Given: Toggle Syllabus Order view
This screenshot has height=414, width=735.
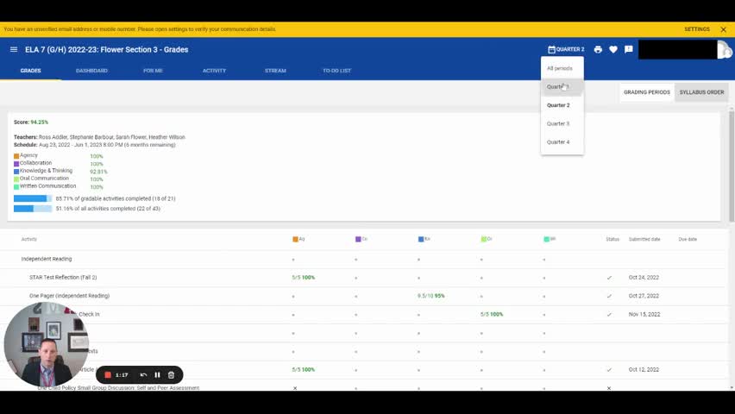Looking at the screenshot, I should (x=701, y=92).
